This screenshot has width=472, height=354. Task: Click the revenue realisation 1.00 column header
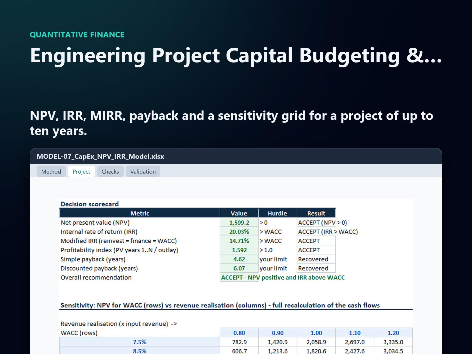316,333
